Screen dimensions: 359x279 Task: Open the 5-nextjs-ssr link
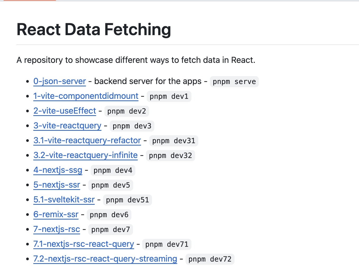57,185
